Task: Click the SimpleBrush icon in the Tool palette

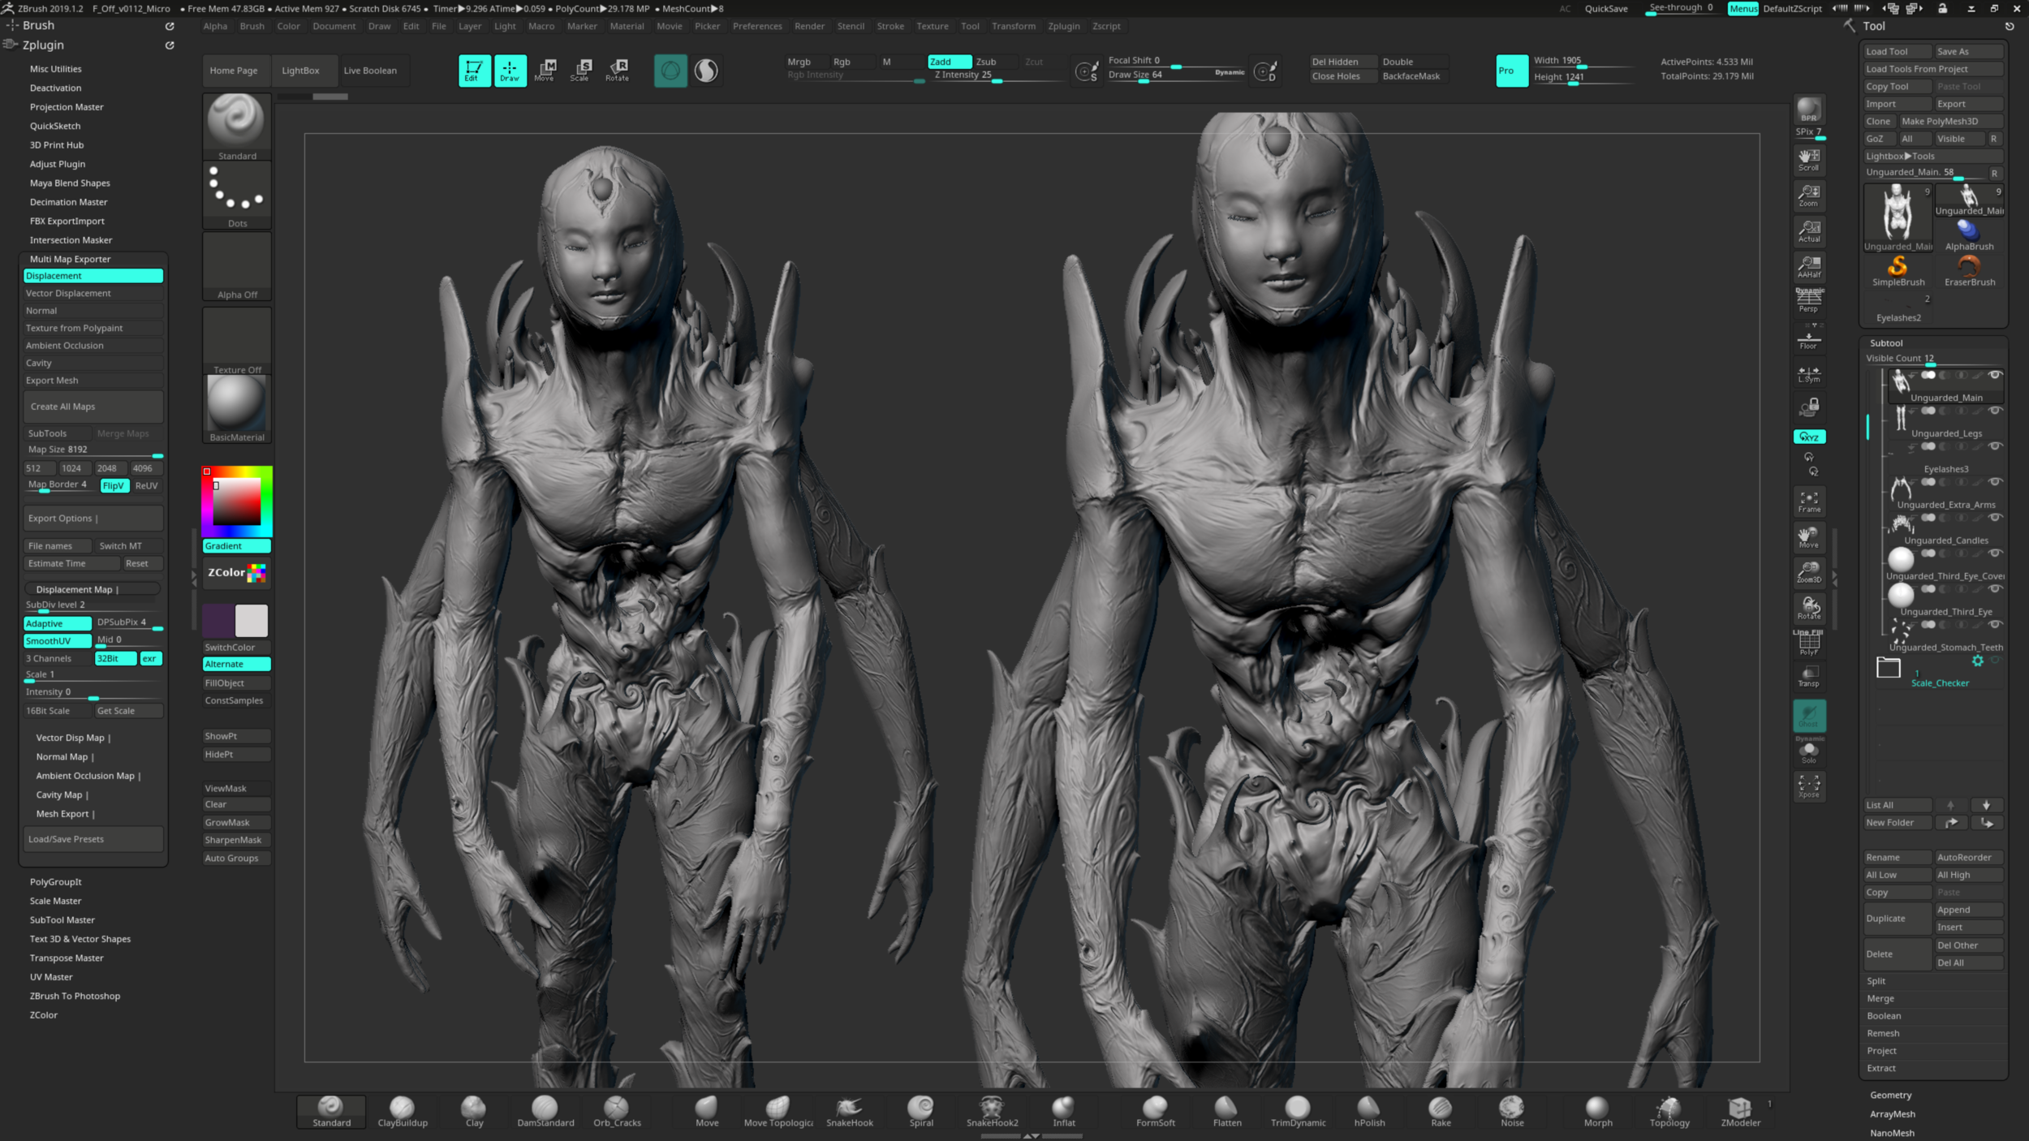Action: (1898, 268)
